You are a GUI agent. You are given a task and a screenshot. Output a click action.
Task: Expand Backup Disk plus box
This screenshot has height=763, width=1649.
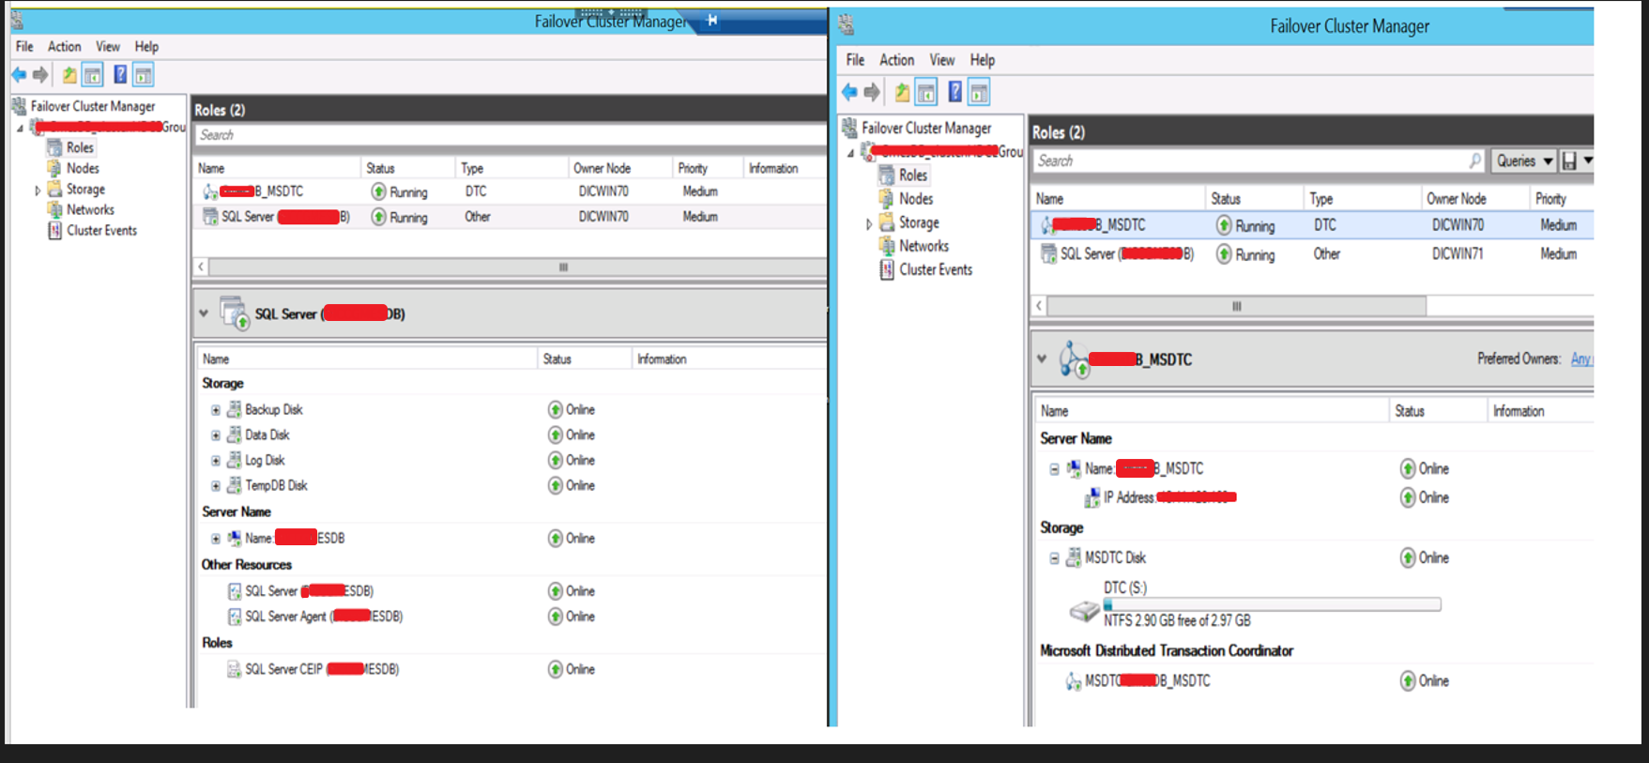pyautogui.click(x=216, y=410)
